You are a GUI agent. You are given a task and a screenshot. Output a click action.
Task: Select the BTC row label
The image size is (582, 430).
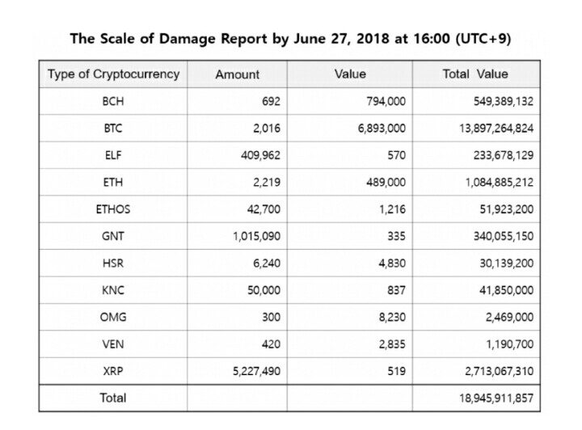[112, 128]
